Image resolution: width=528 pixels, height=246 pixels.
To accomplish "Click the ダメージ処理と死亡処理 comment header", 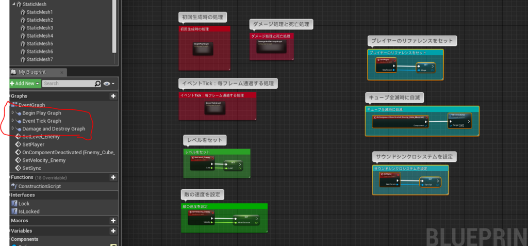I will coord(271,36).
